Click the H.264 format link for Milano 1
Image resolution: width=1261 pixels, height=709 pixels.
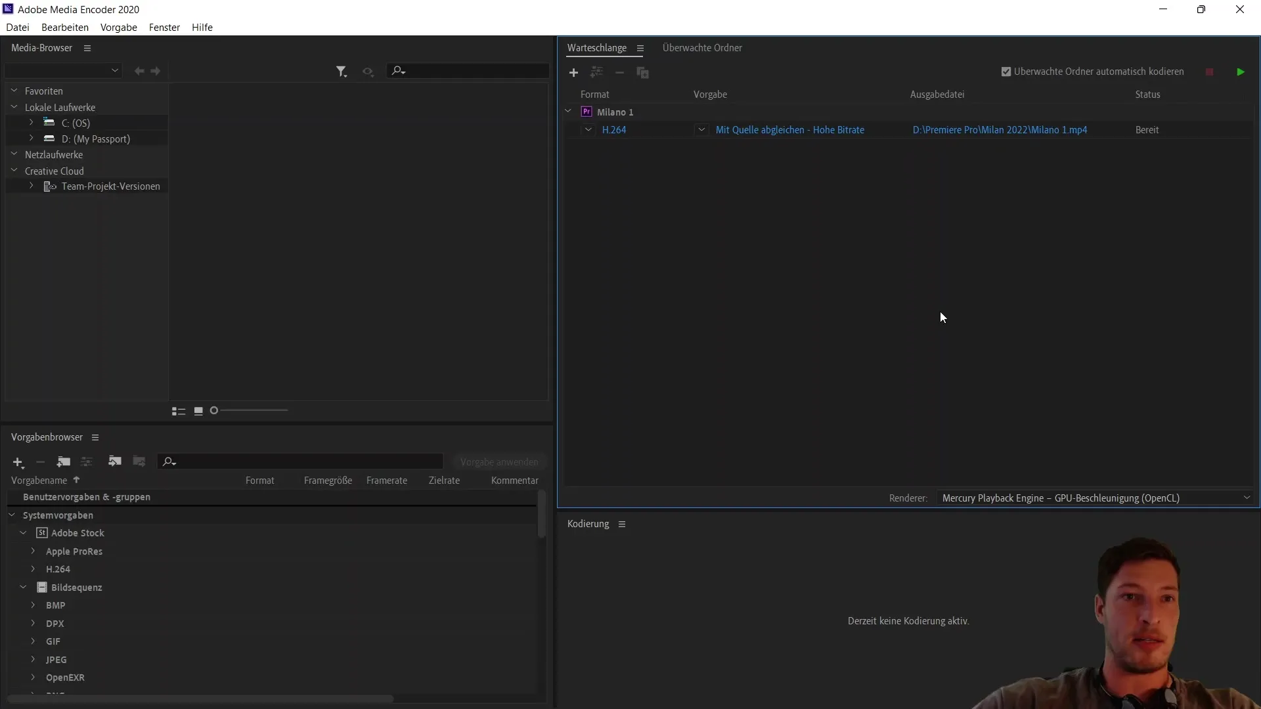point(614,129)
